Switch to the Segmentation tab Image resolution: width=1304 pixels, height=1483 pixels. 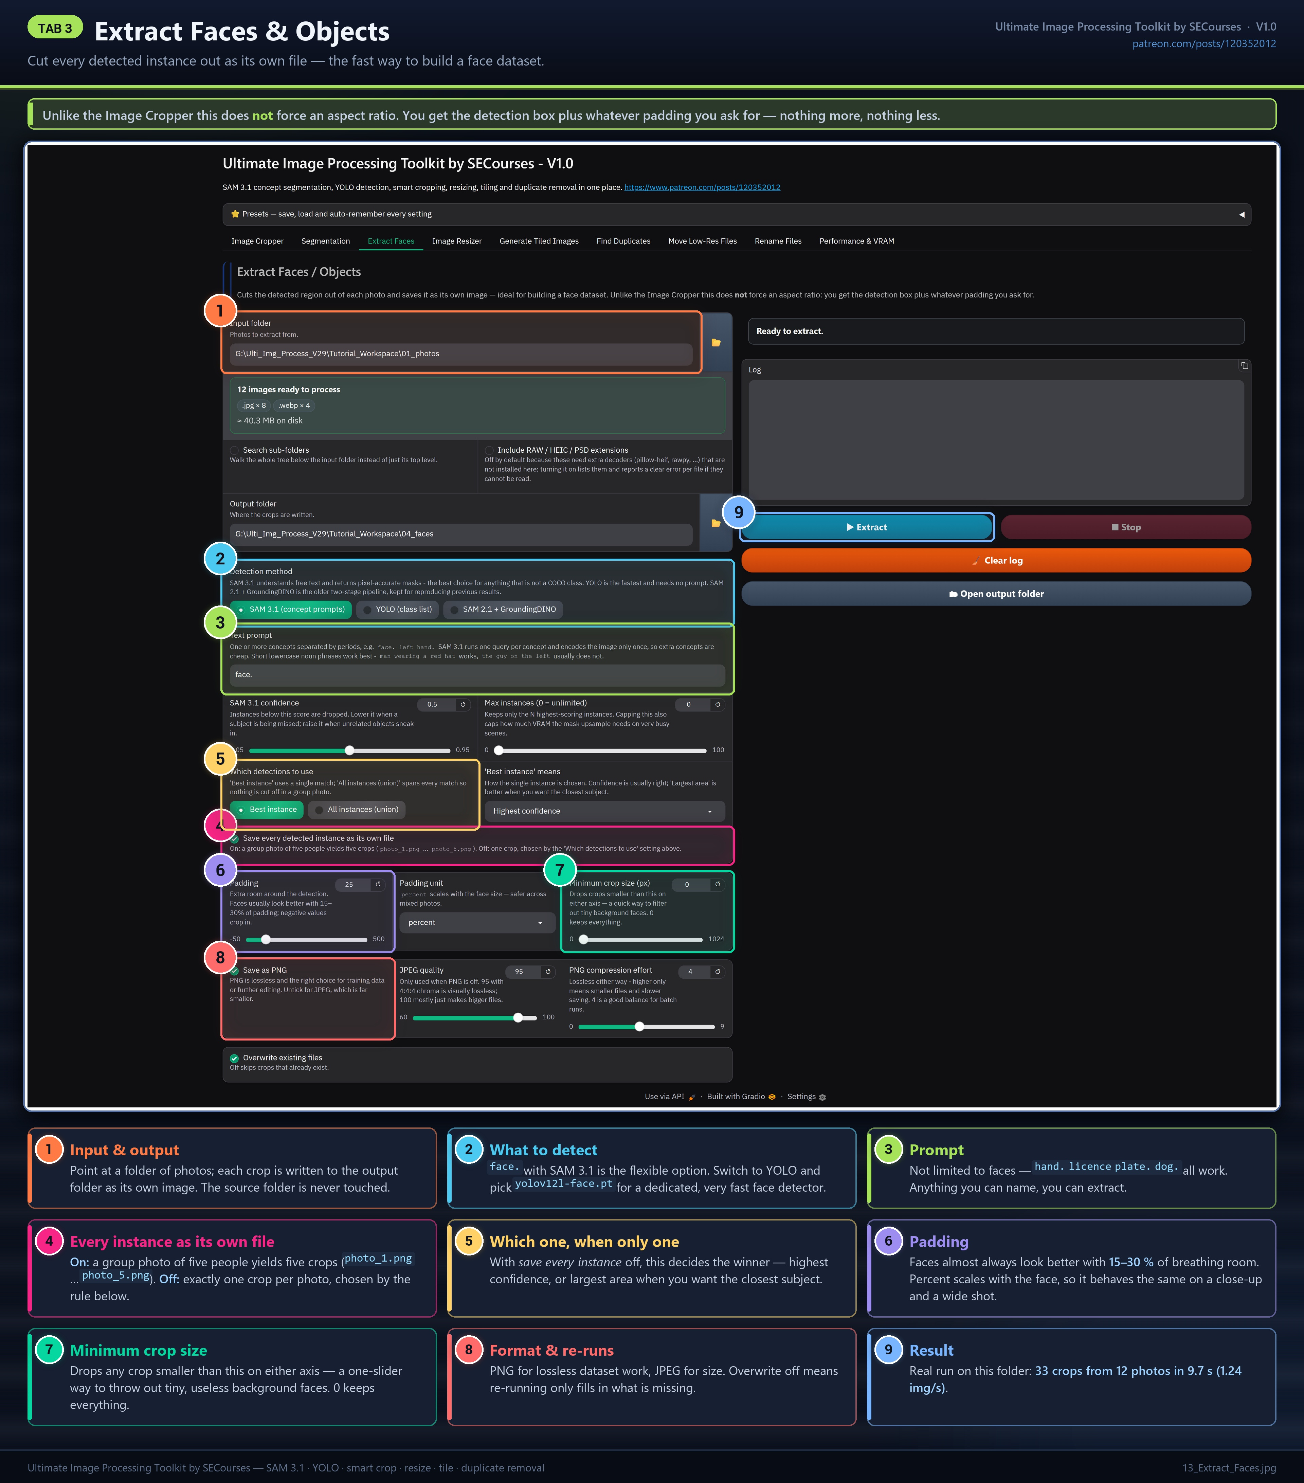tap(326, 241)
